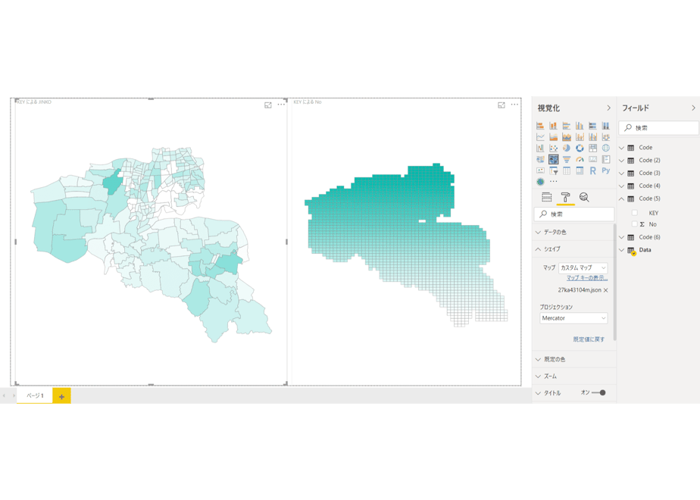The height and width of the screenshot is (500, 700).
Task: Open the ページ 1 page tab
Action: pyautogui.click(x=35, y=395)
